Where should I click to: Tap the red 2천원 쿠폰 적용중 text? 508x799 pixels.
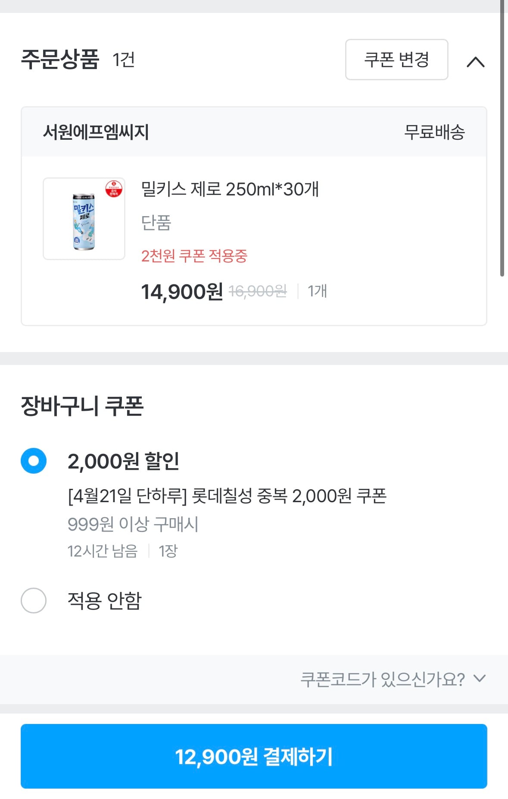[194, 256]
